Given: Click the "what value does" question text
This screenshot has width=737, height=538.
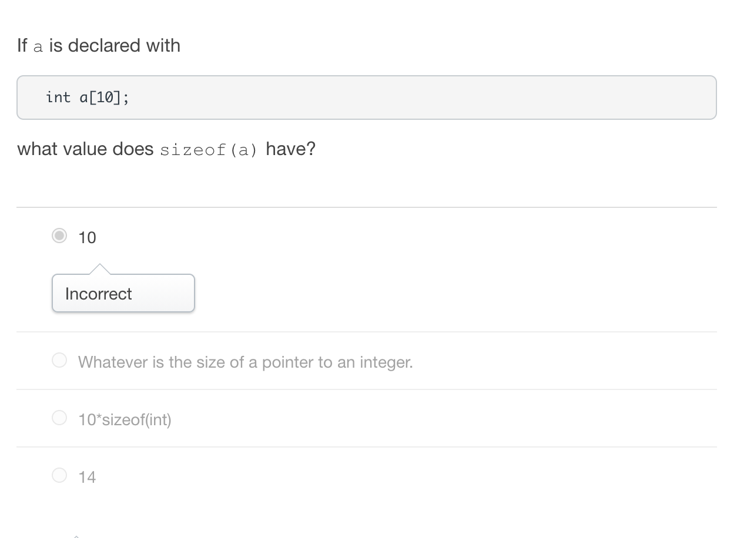Looking at the screenshot, I should click(x=85, y=149).
